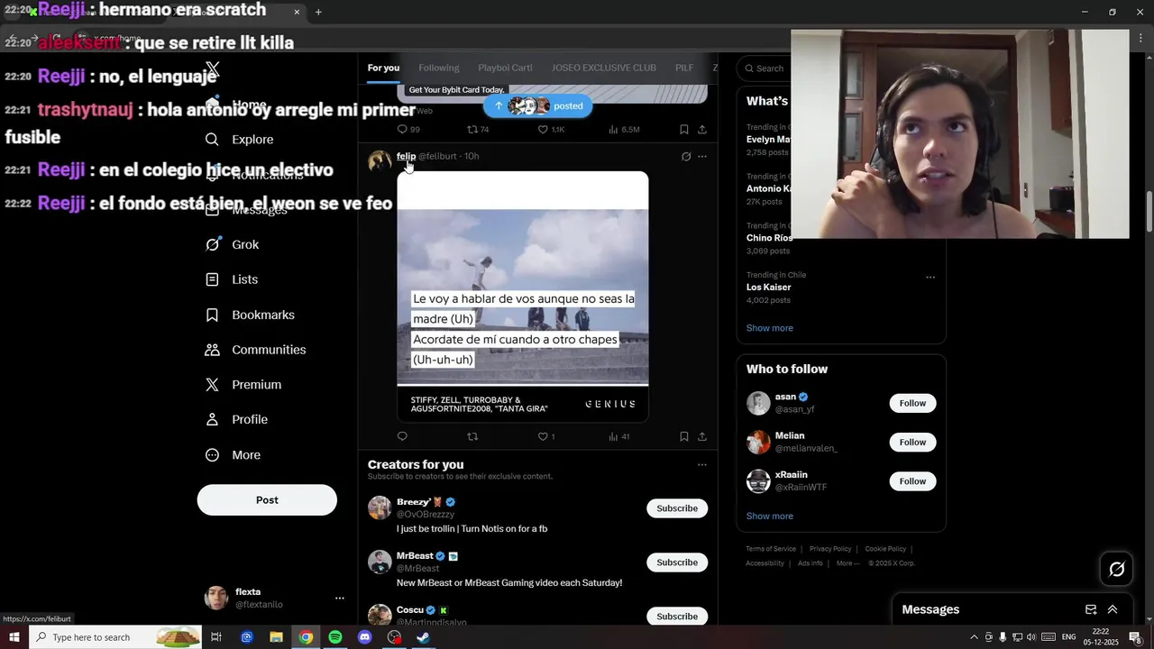Bookmark felip's post
Image resolution: width=1154 pixels, height=649 pixels.
(684, 436)
